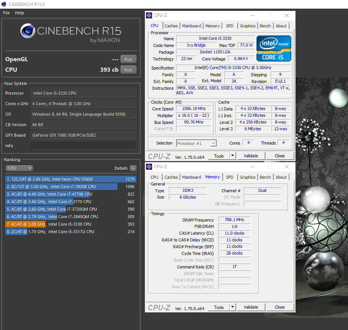The image size is (348, 330).
Task: Click the empty Info input field
Action: (83, 146)
